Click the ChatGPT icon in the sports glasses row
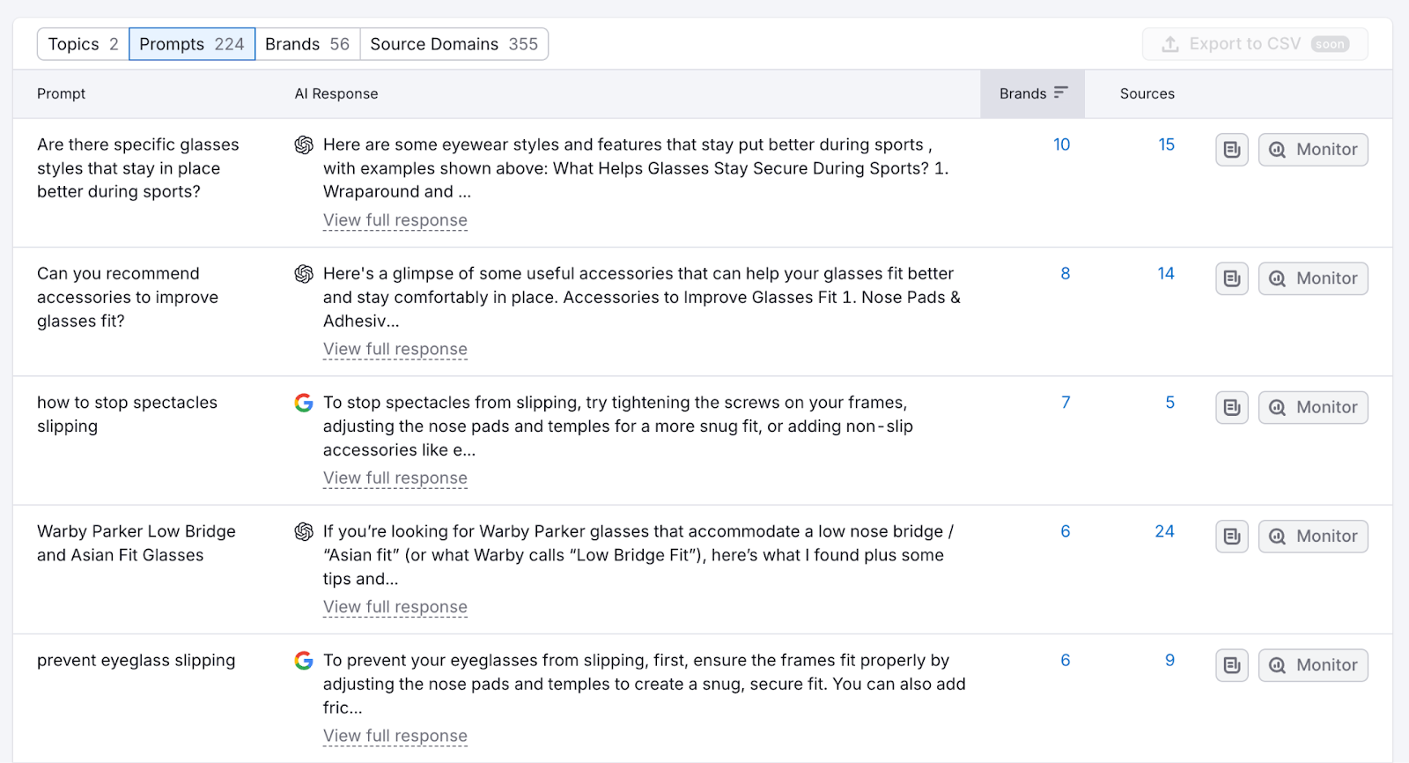This screenshot has width=1409, height=763. [x=304, y=145]
